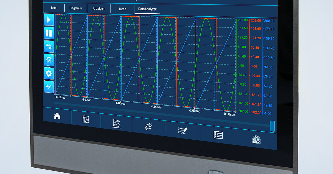This screenshot has height=174, width=333.
Task: Switch to the Anzeigen tab
Action: [x=99, y=9]
